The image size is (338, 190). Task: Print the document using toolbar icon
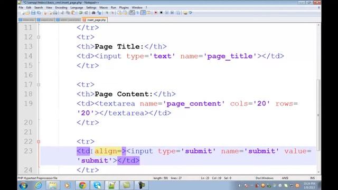coord(55,13)
